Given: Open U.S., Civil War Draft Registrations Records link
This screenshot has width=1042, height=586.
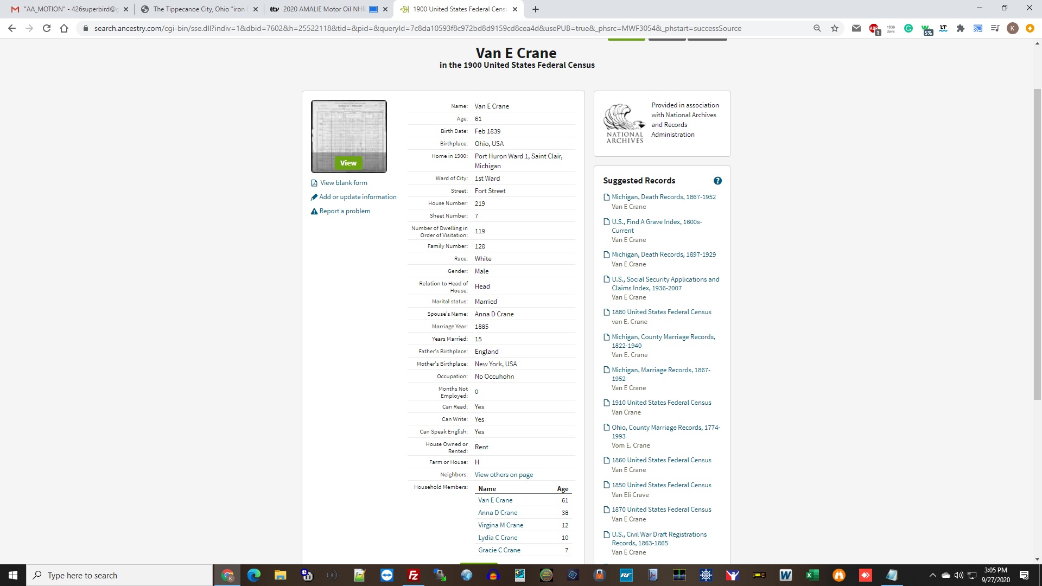Looking at the screenshot, I should coord(659,539).
